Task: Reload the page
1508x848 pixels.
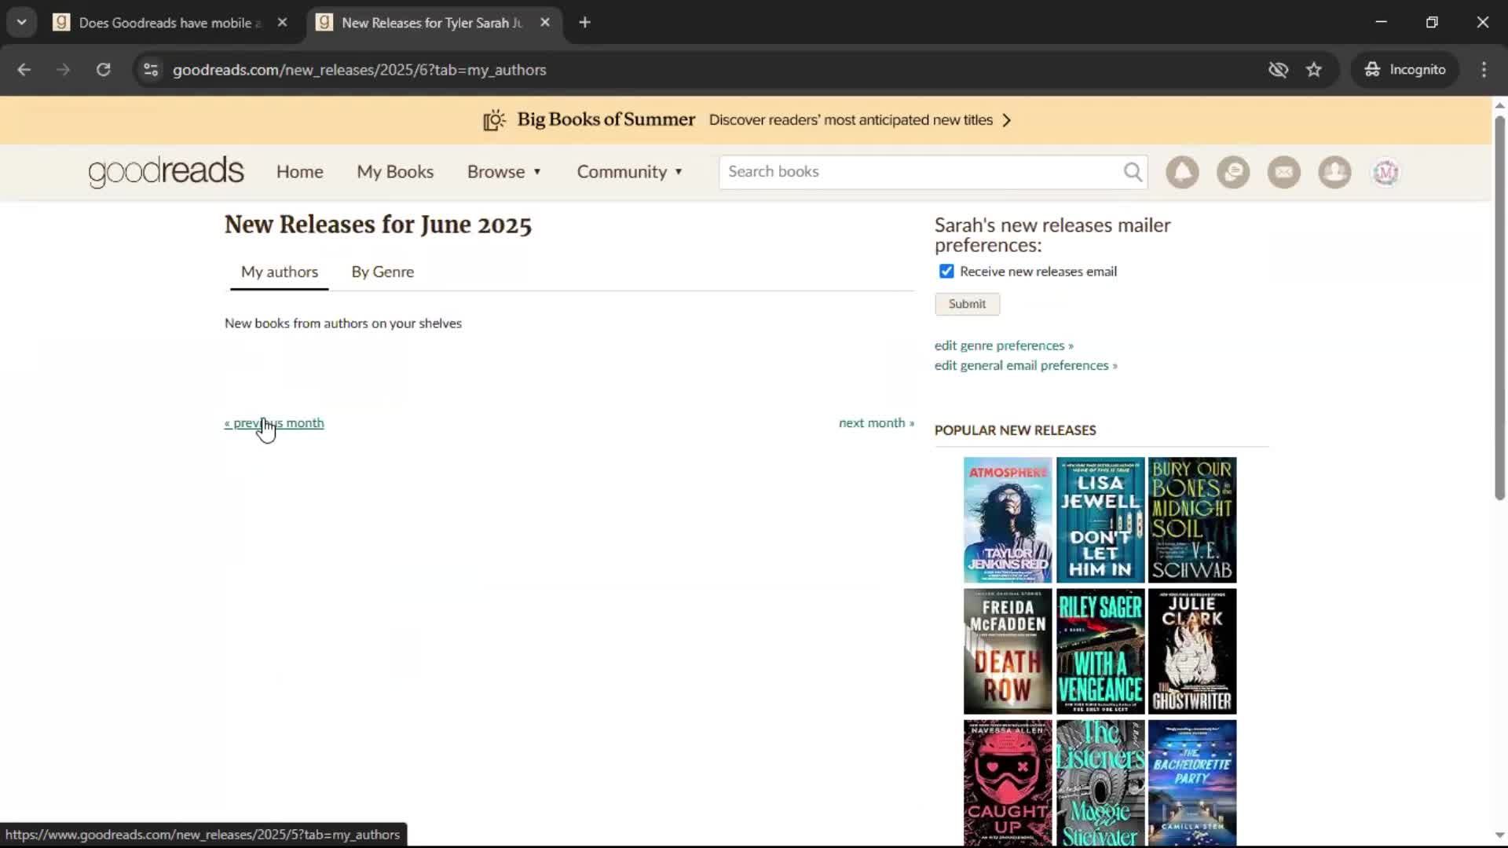Action: tap(103, 70)
